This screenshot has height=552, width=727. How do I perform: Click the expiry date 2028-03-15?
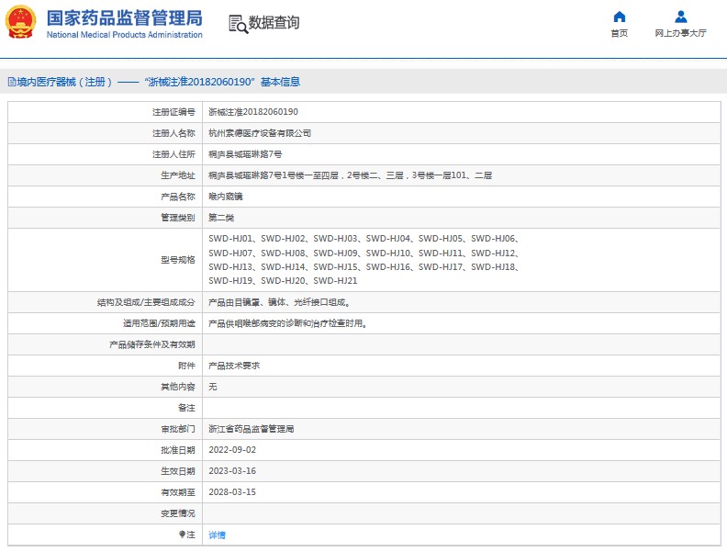click(x=232, y=492)
